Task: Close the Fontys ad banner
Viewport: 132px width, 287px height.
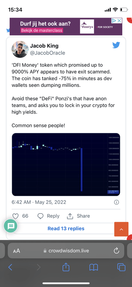Action: 119,21
